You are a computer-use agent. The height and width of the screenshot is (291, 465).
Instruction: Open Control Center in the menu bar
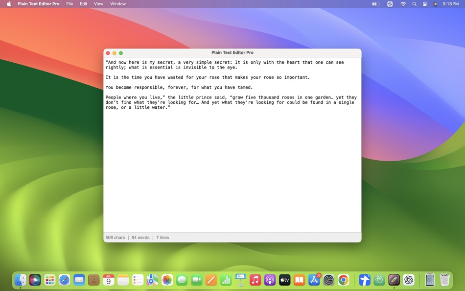coord(425,4)
